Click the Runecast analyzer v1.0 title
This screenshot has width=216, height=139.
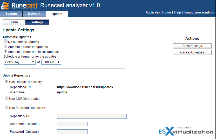point(70,5)
